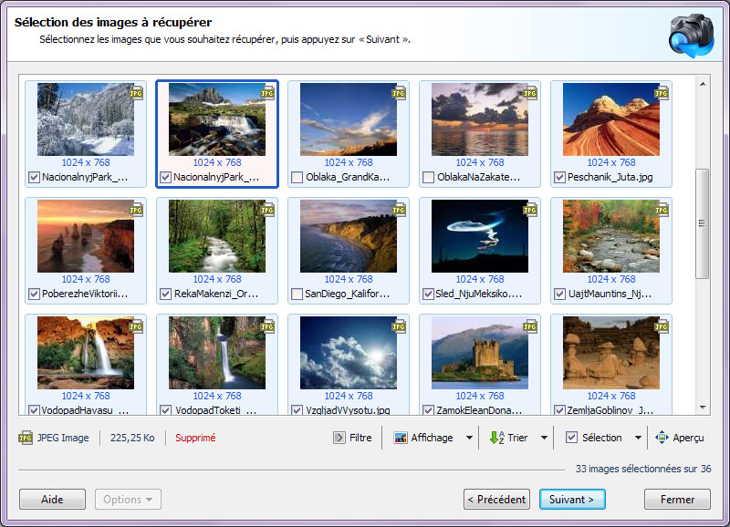
Task: Click the Aide button
Action: click(52, 500)
